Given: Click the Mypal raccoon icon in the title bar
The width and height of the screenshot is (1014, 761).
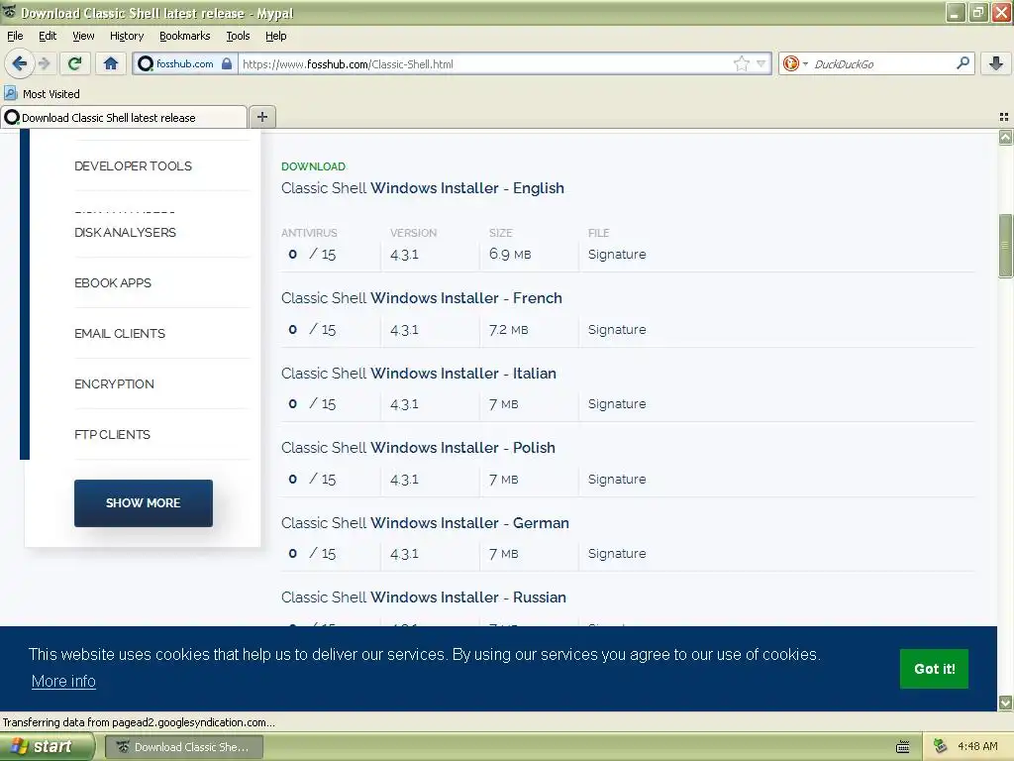Looking at the screenshot, I should [x=10, y=12].
